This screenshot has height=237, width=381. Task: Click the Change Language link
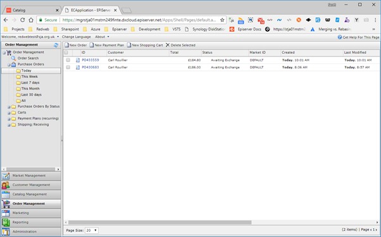click(77, 37)
